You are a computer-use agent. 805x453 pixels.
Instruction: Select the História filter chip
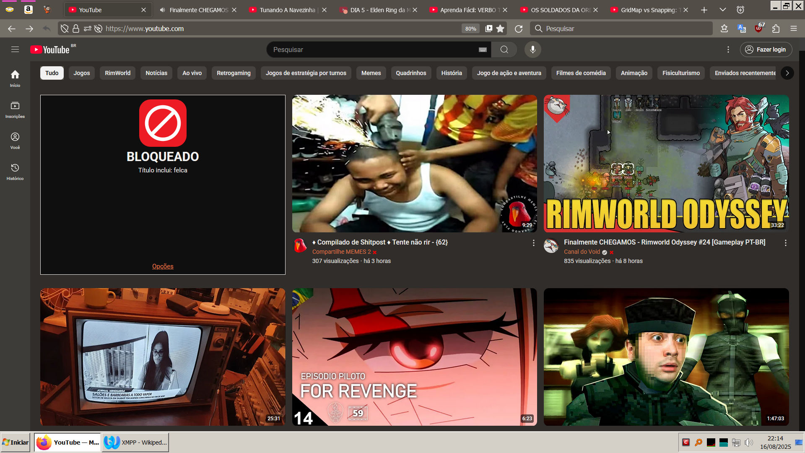click(x=452, y=73)
